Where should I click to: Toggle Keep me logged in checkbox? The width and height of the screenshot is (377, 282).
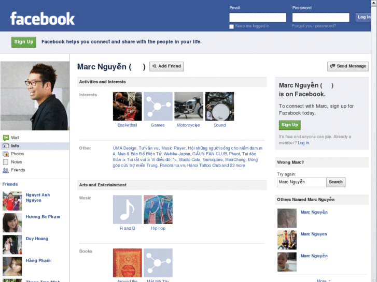(x=231, y=26)
